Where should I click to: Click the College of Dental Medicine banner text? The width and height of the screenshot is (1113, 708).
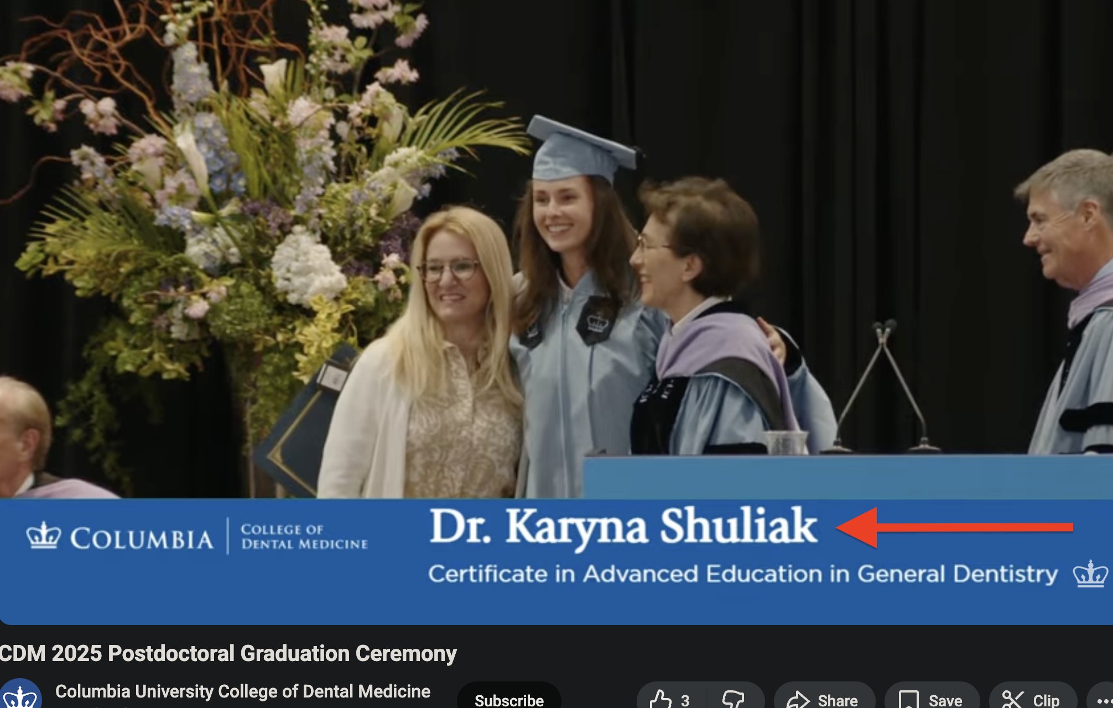pos(304,537)
